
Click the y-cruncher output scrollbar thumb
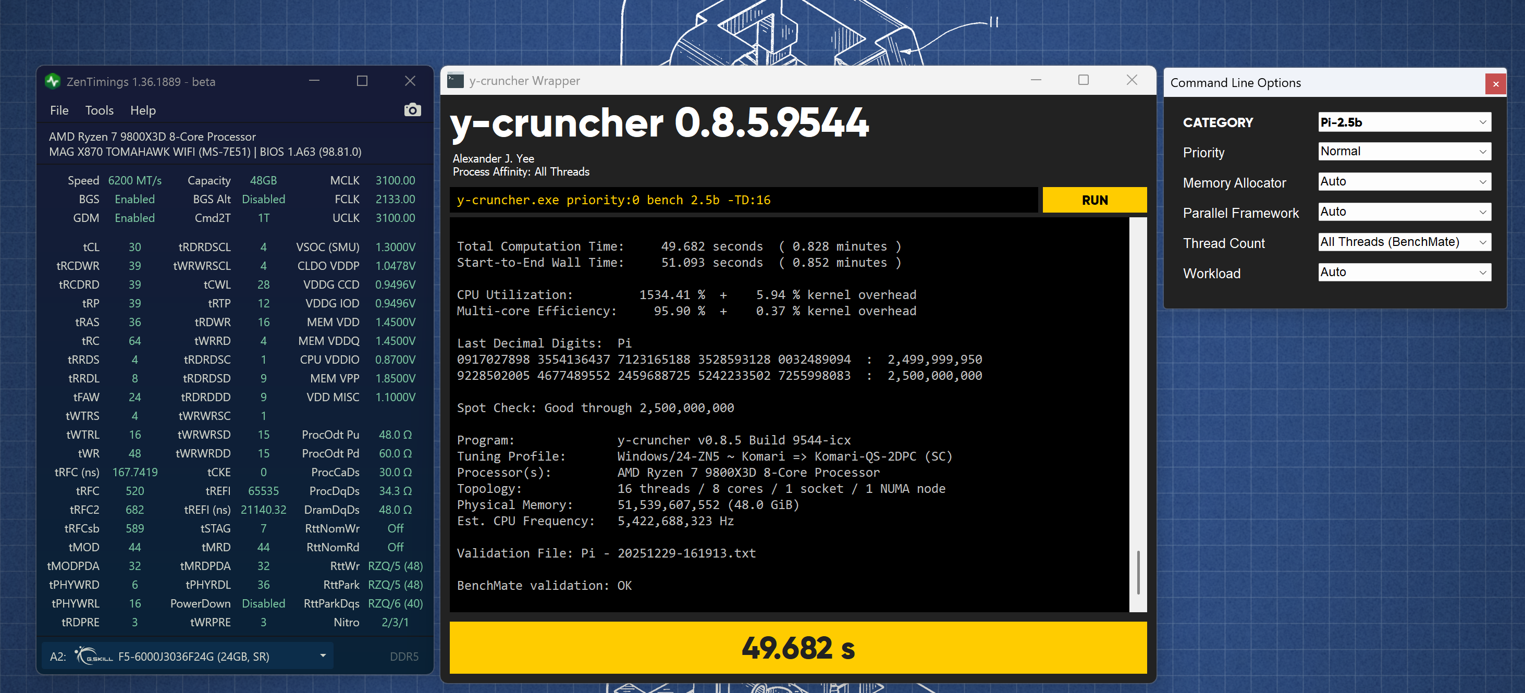[1138, 572]
